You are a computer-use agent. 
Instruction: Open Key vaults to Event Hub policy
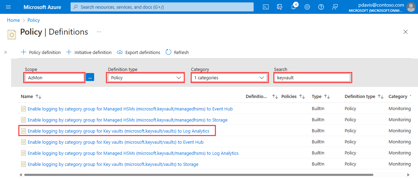click(x=116, y=142)
